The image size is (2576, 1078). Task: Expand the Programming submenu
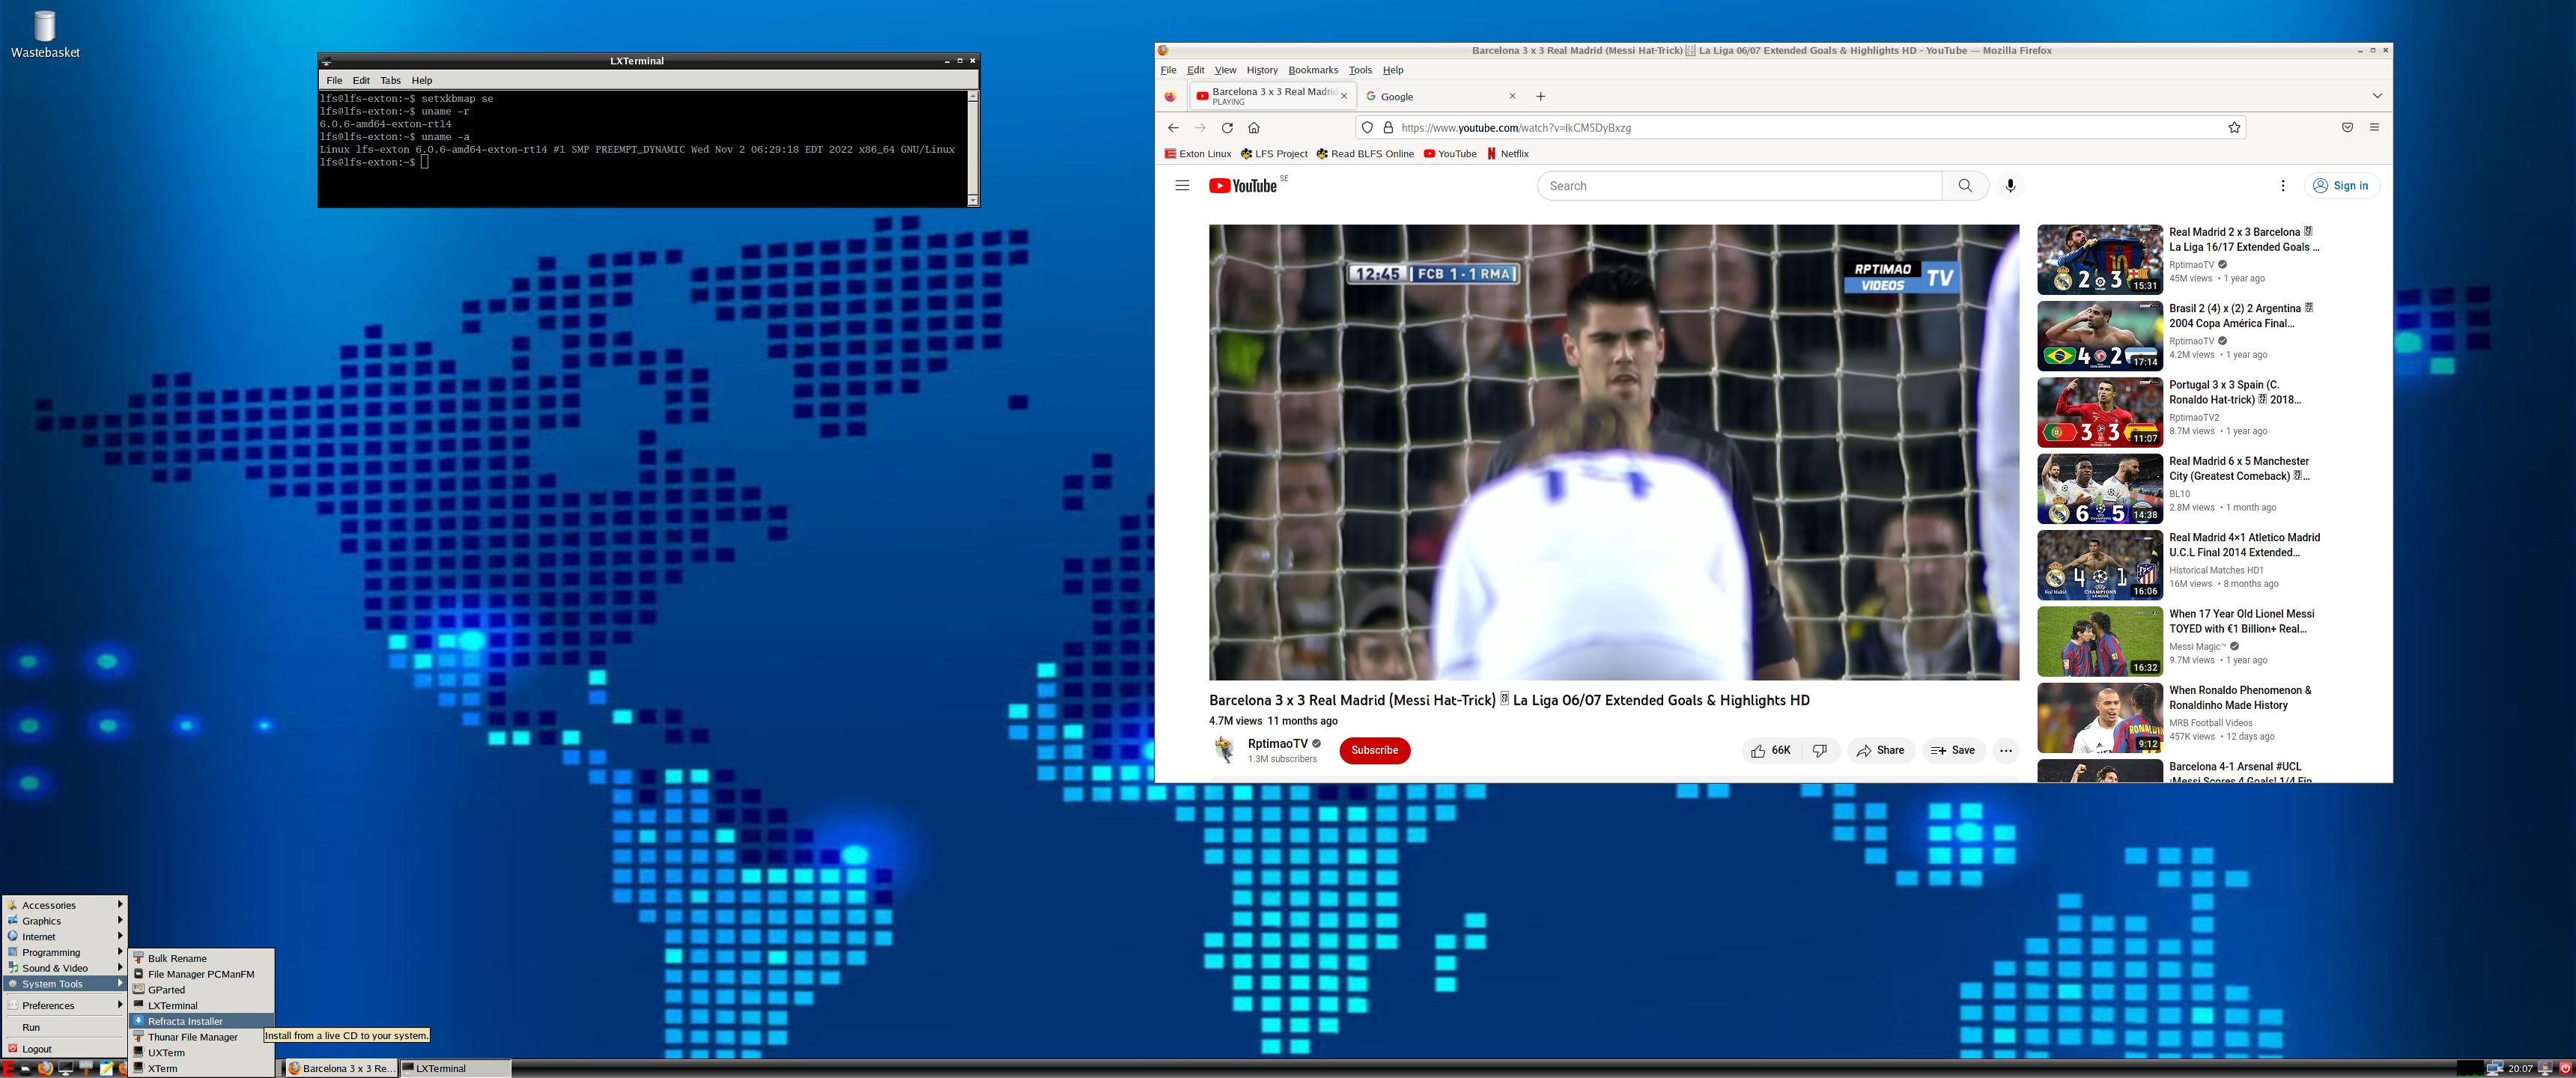tap(65, 952)
